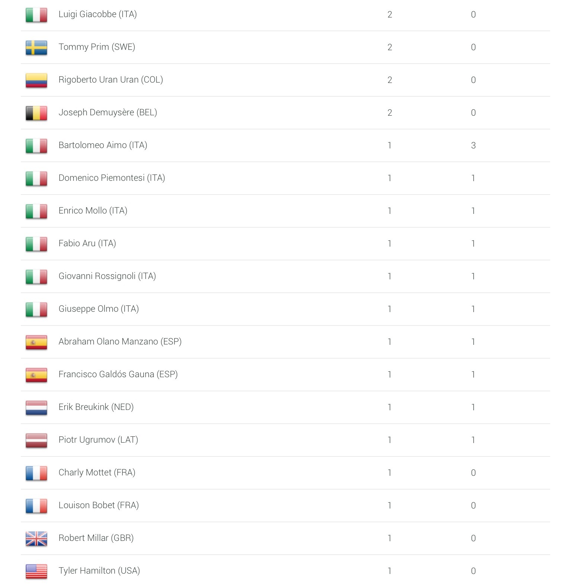
Task: Click the Italian flag beside Giuseppe Olmo
Action: click(x=36, y=309)
